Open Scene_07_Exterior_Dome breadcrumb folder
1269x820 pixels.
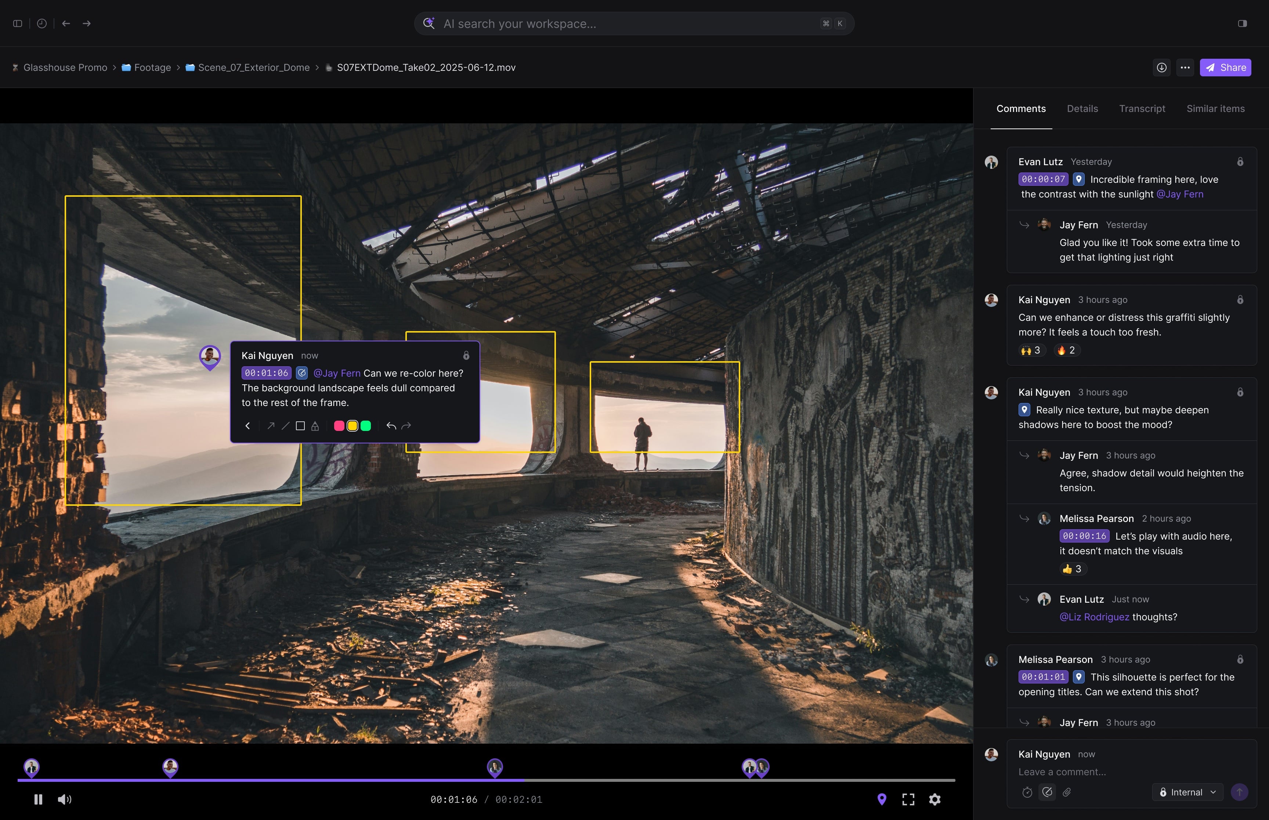253,68
